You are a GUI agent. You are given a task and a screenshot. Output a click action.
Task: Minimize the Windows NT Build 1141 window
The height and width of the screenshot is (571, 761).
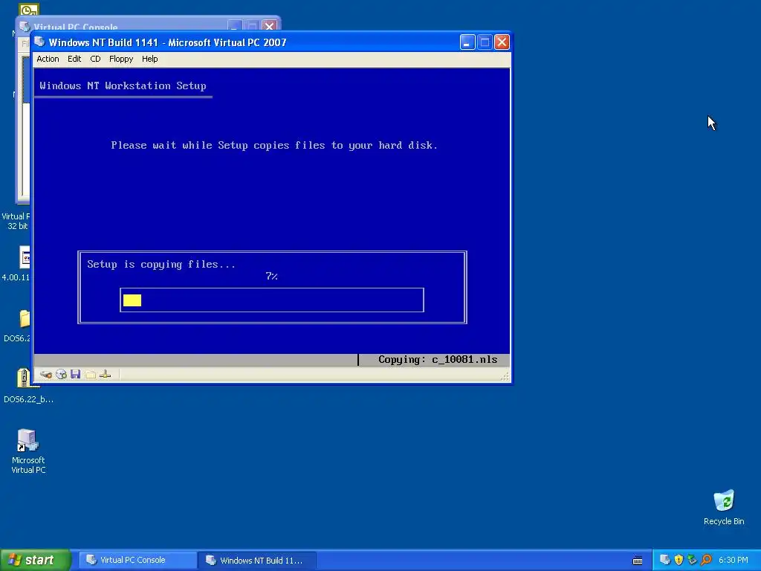tap(467, 42)
